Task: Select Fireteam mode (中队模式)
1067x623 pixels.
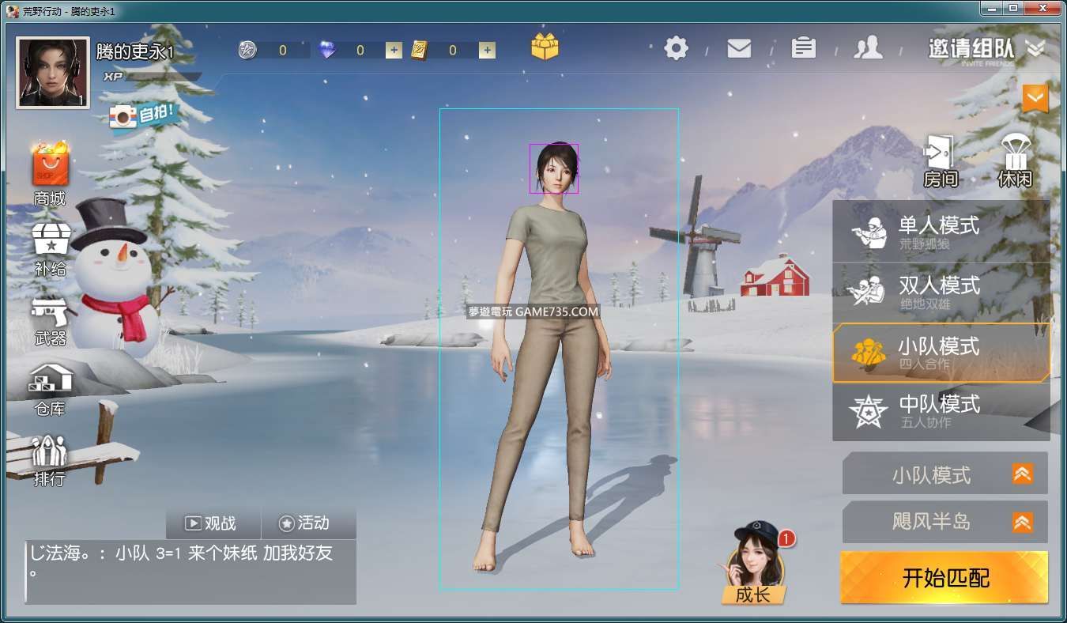Action: pos(941,412)
